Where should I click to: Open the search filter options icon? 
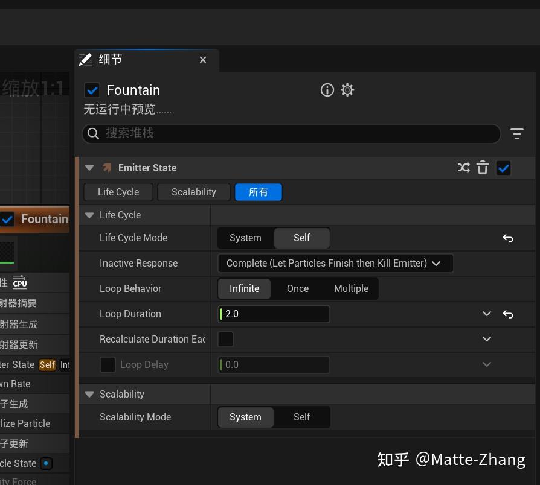tap(516, 133)
